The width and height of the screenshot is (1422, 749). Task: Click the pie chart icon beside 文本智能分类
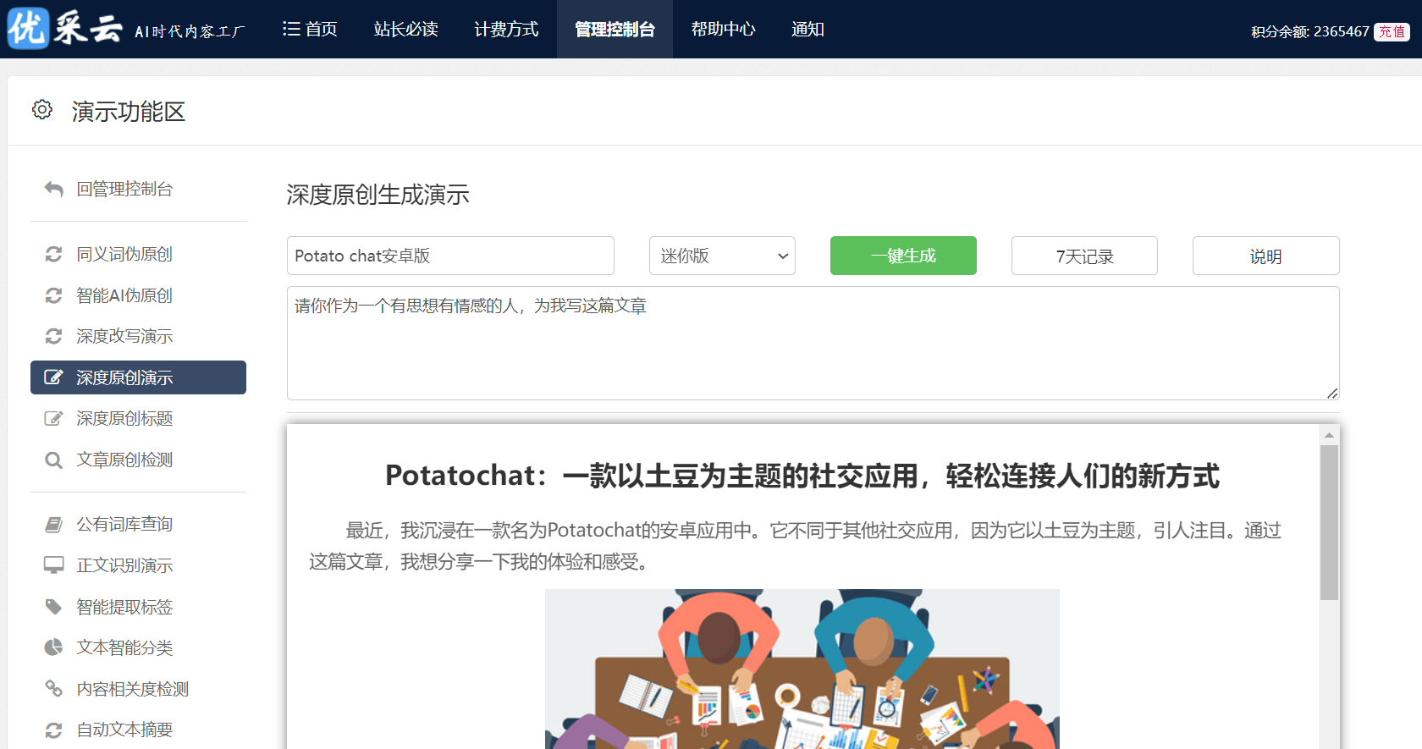pyautogui.click(x=54, y=647)
